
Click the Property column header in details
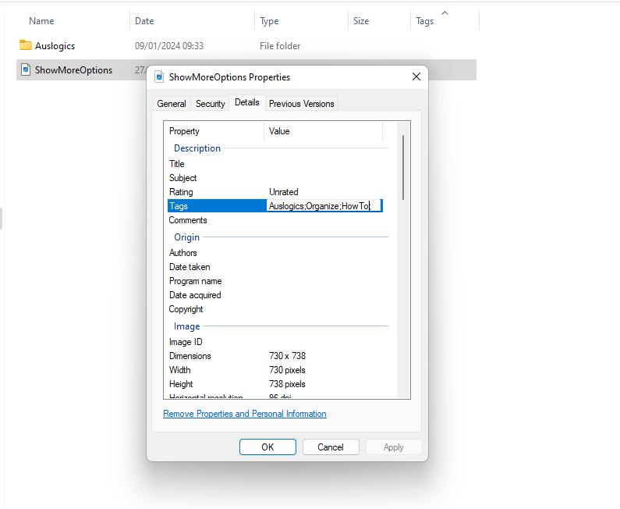[185, 131]
